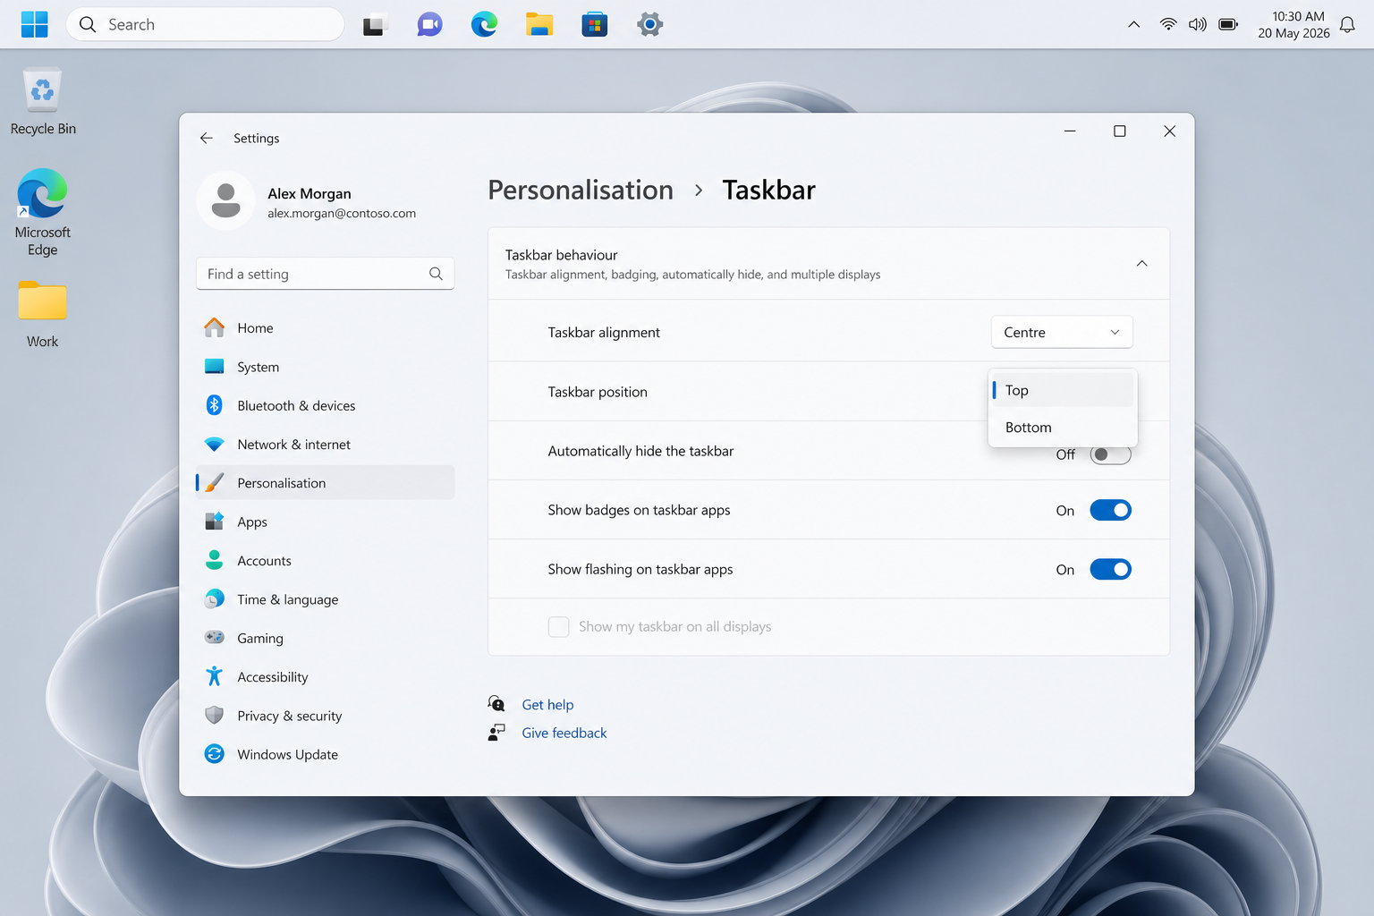Open Time & language settings

coord(325,599)
